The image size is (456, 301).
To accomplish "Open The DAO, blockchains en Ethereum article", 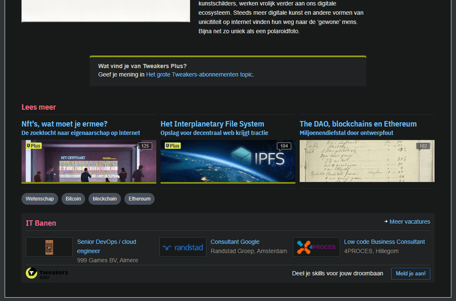I will (358, 124).
